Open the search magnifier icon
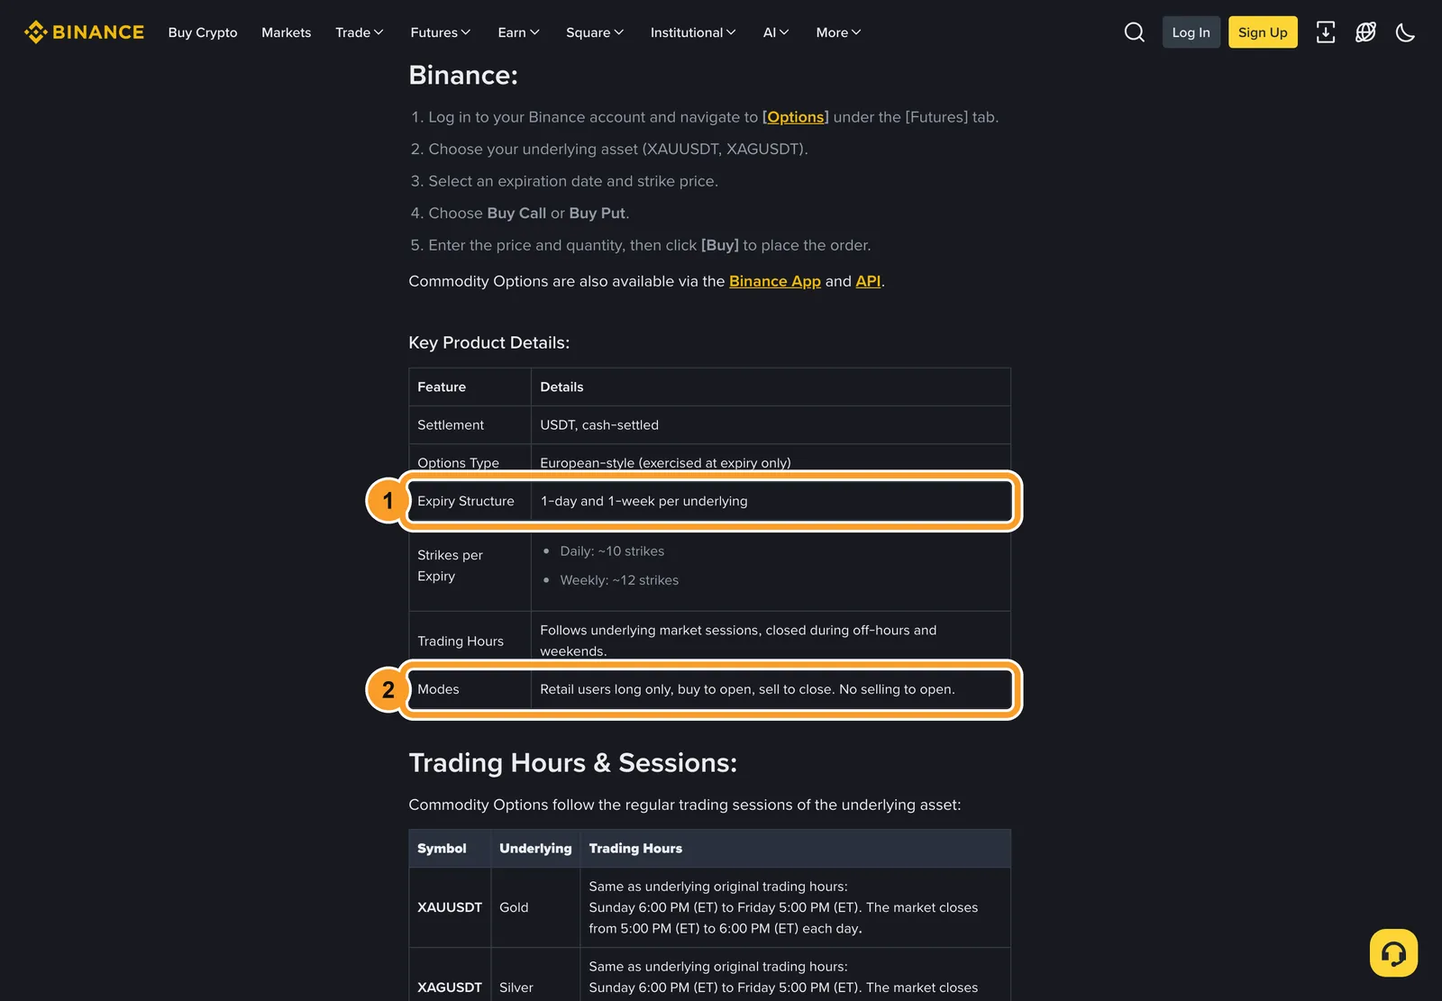The width and height of the screenshot is (1442, 1001). coord(1135,32)
